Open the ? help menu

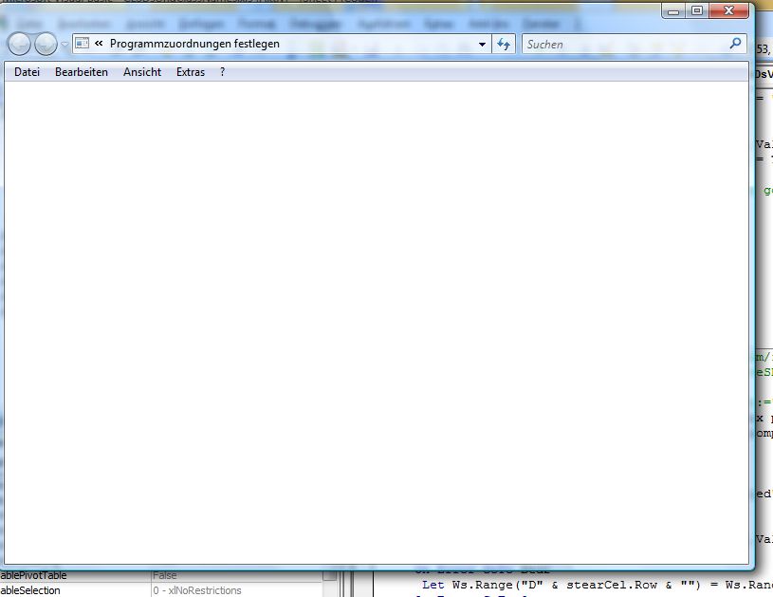(x=222, y=72)
